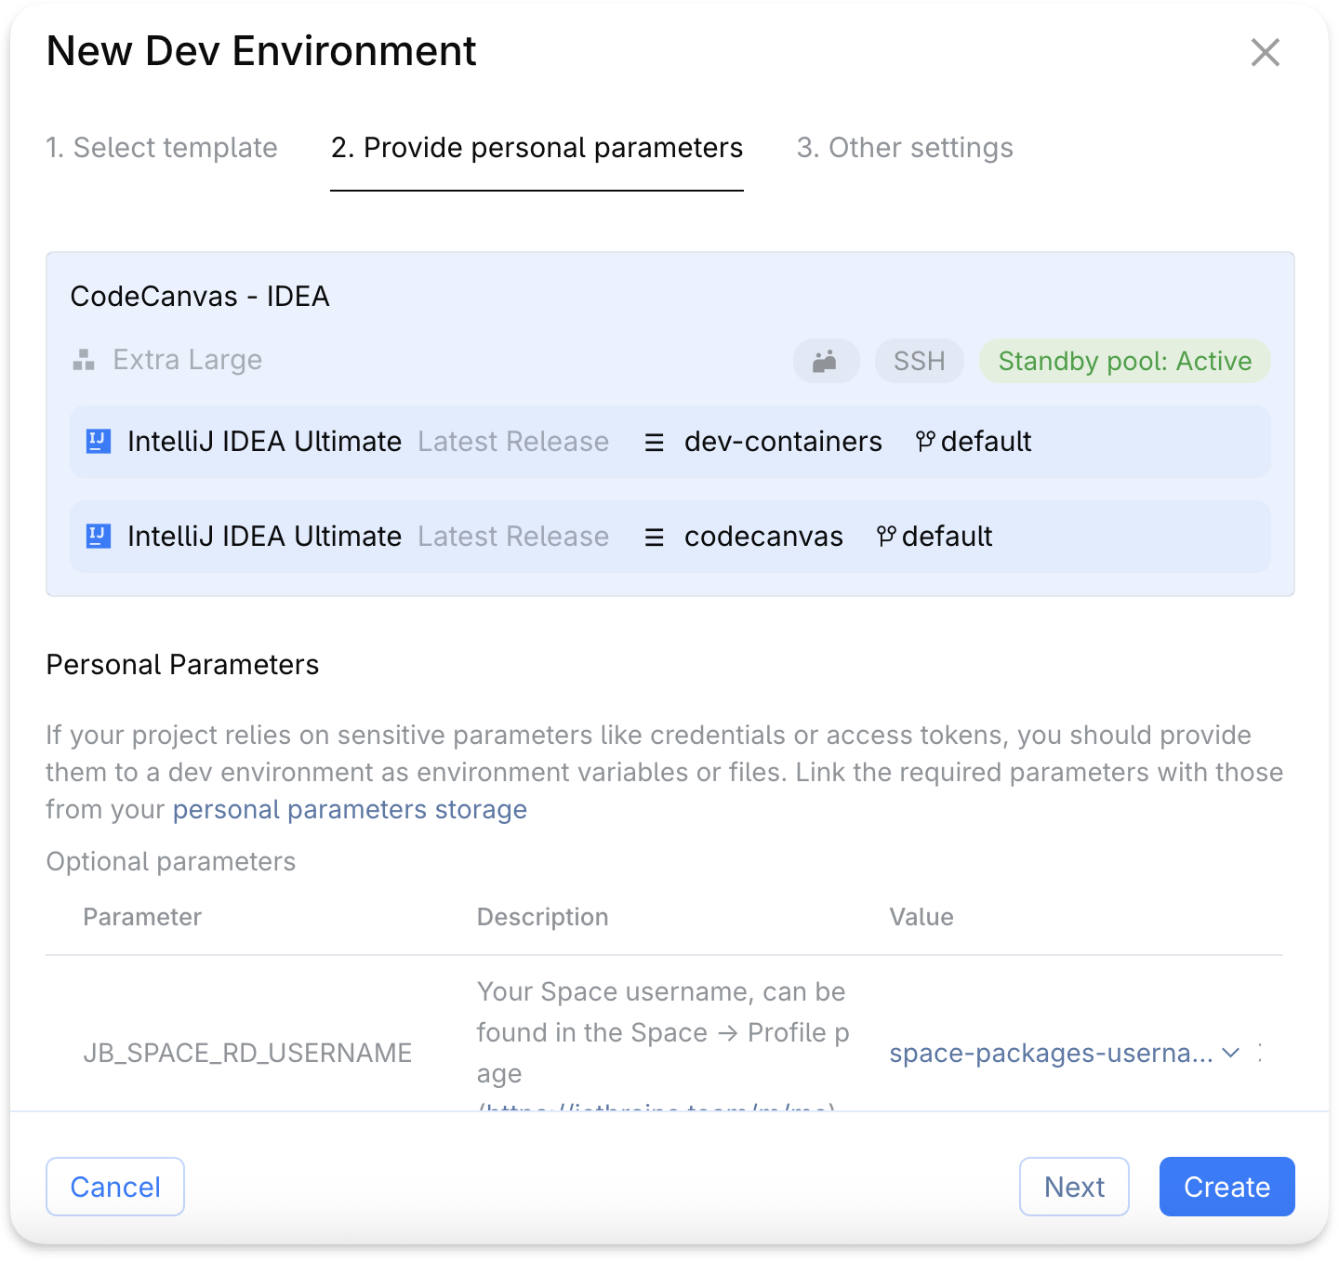Click the repository list icon beside codecanvas

(655, 538)
